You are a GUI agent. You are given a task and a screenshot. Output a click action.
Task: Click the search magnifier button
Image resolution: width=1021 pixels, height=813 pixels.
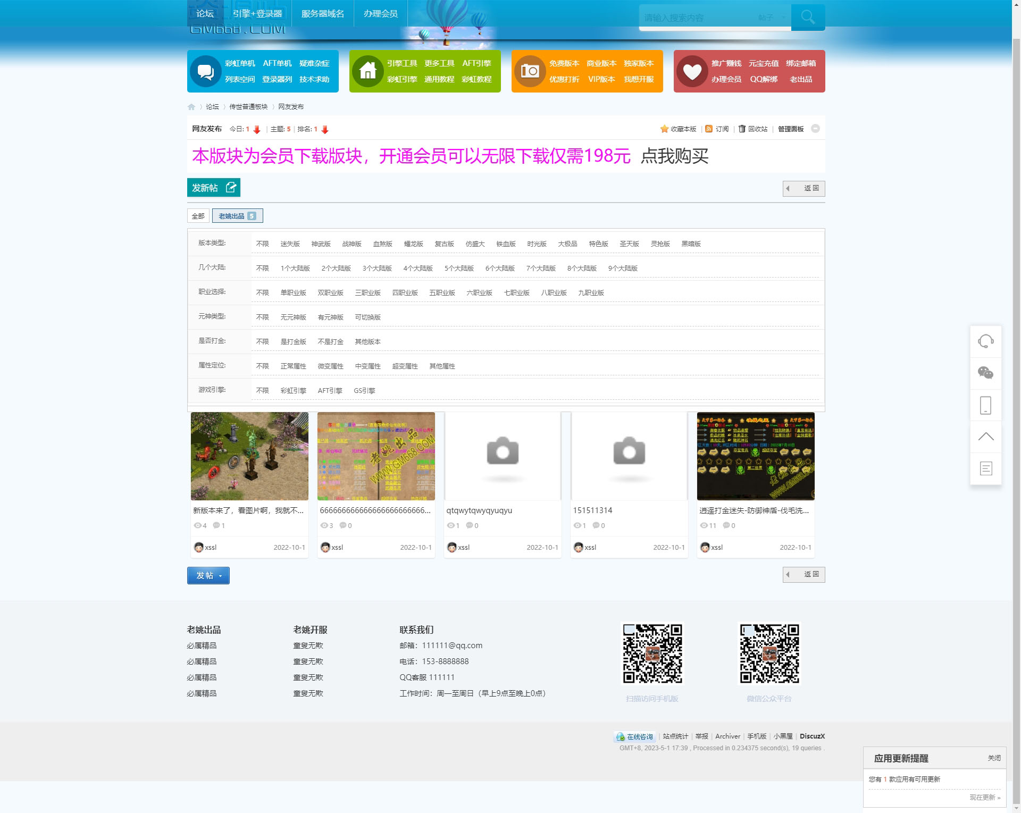807,18
